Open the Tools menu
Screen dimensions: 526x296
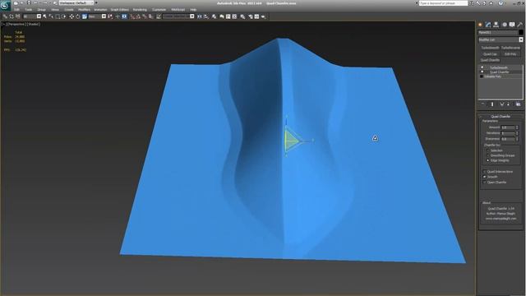point(29,10)
